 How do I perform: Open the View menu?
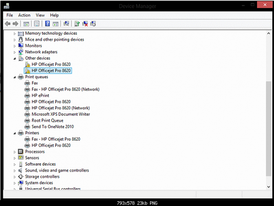point(40,15)
